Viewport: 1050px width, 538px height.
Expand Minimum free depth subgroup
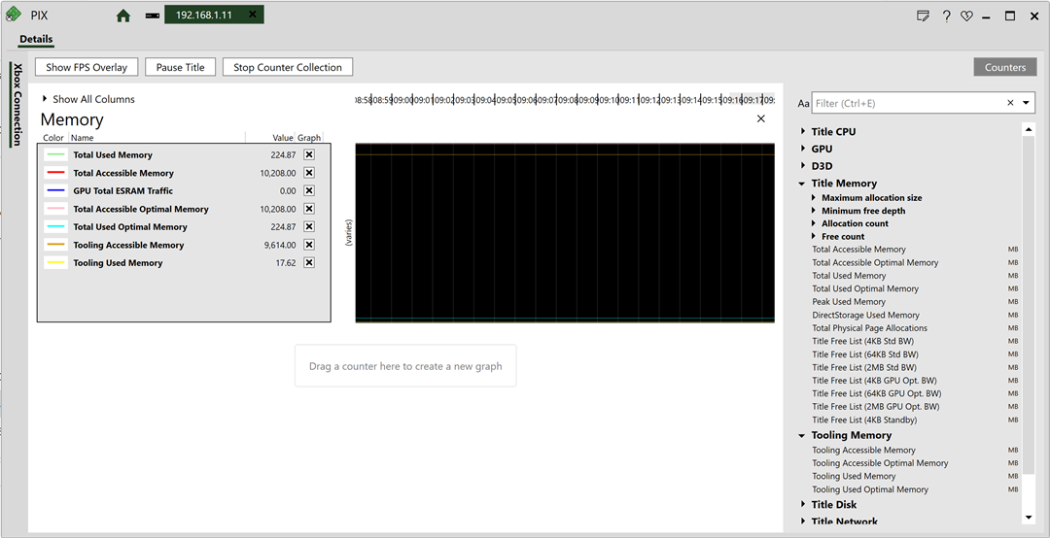(x=814, y=211)
